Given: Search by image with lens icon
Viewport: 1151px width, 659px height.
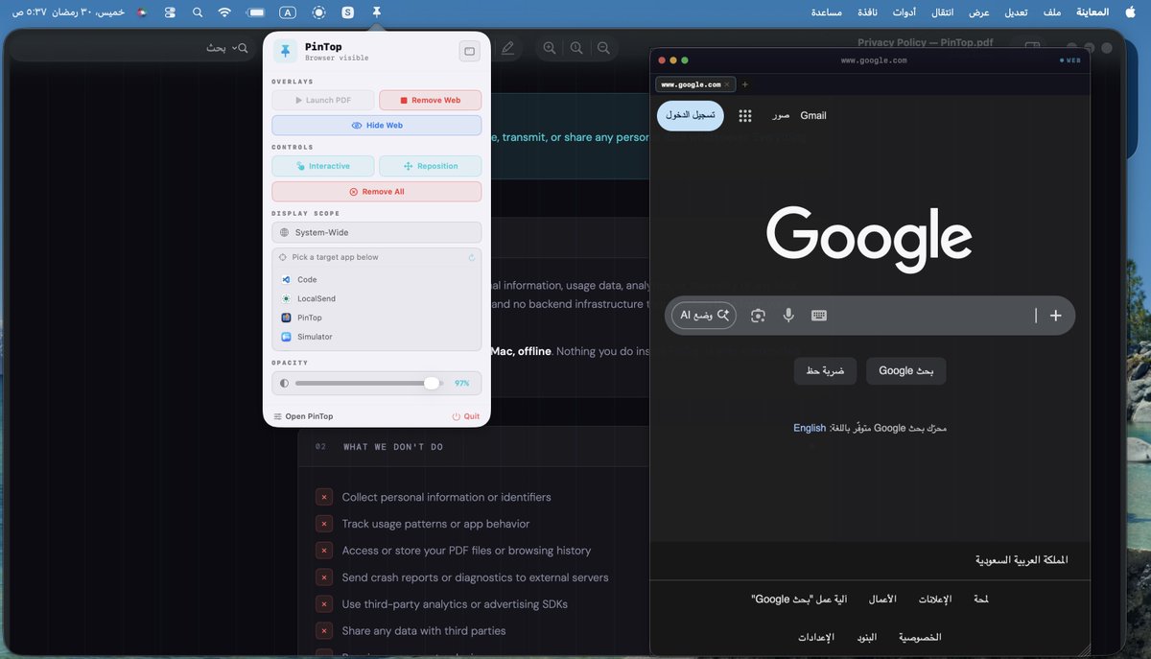Looking at the screenshot, I should [758, 316].
